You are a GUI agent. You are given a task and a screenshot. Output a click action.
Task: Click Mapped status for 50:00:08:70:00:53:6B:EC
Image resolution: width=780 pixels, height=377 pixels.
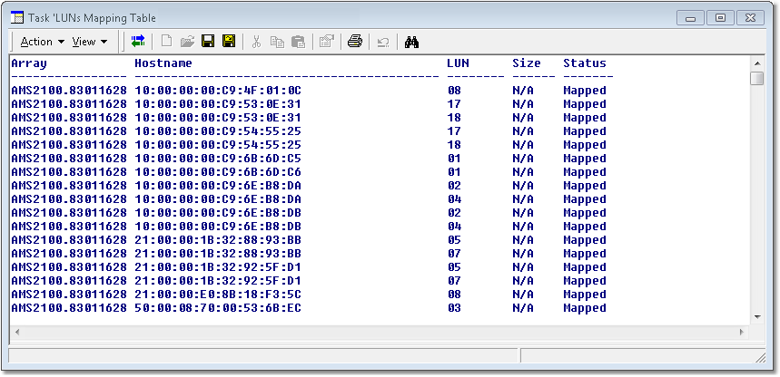tap(585, 308)
